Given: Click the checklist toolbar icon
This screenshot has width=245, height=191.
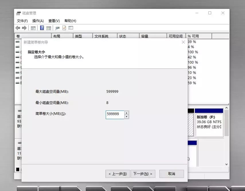Looking at the screenshot, I should pos(70,28).
